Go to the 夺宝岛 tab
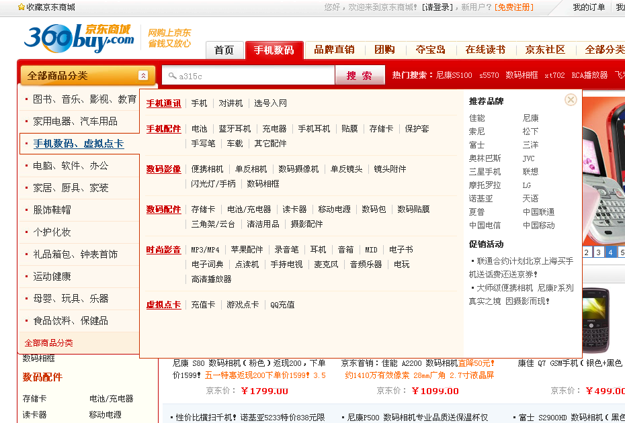Viewport: 625px width, 423px height. click(x=431, y=50)
